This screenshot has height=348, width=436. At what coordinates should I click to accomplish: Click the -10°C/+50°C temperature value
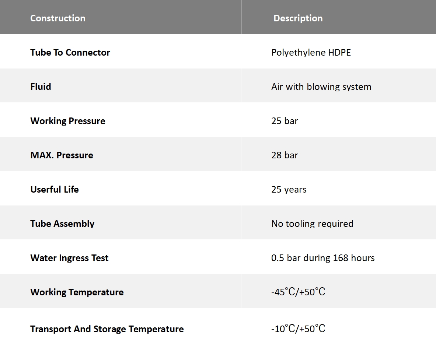(x=298, y=329)
